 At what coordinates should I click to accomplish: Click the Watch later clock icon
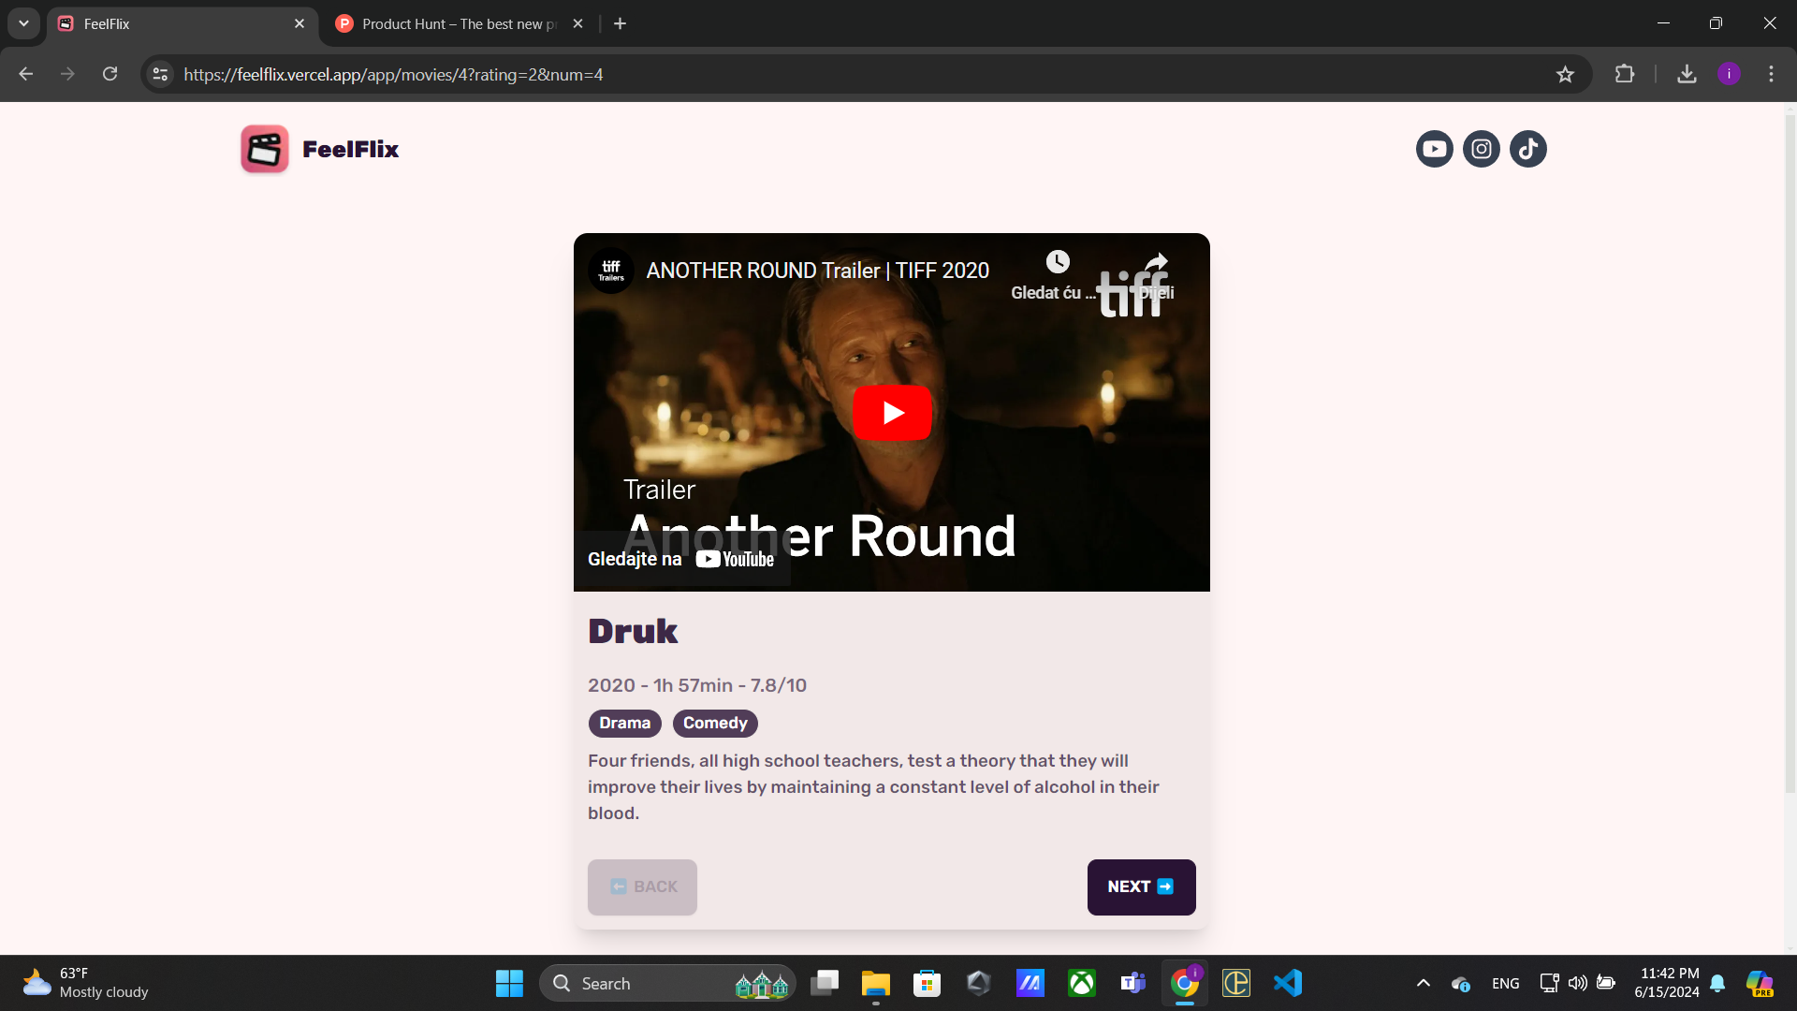point(1057,262)
